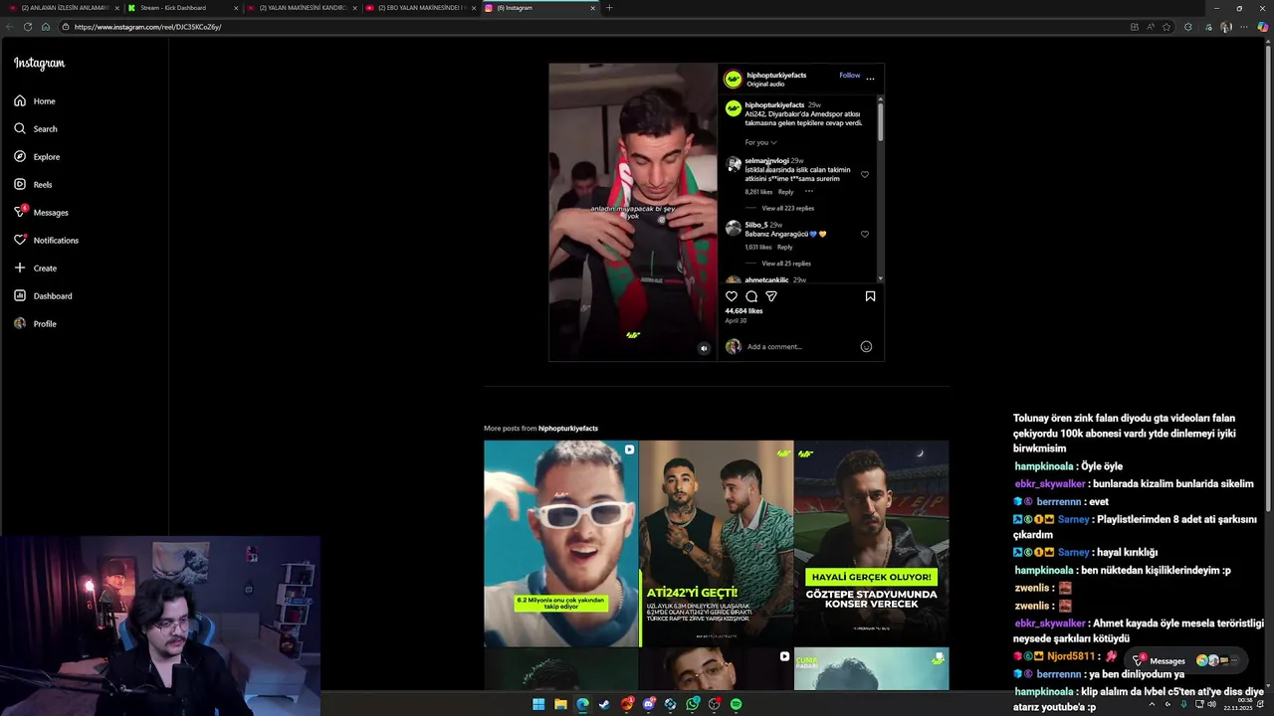Follow the hiphopturkiyefacts account
Image resolution: width=1274 pixels, height=716 pixels.
click(x=849, y=76)
